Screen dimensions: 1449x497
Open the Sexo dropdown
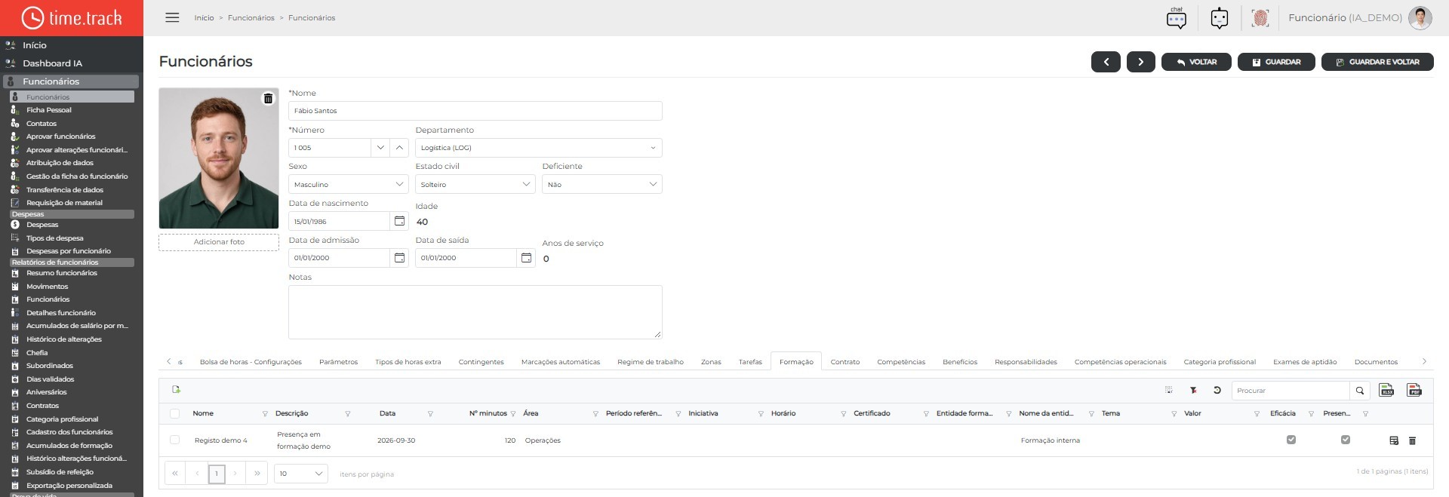point(349,184)
